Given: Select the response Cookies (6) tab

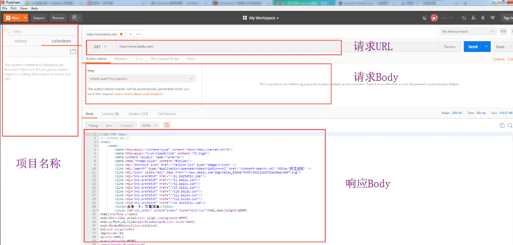Looking at the screenshot, I should pyautogui.click(x=110, y=114).
